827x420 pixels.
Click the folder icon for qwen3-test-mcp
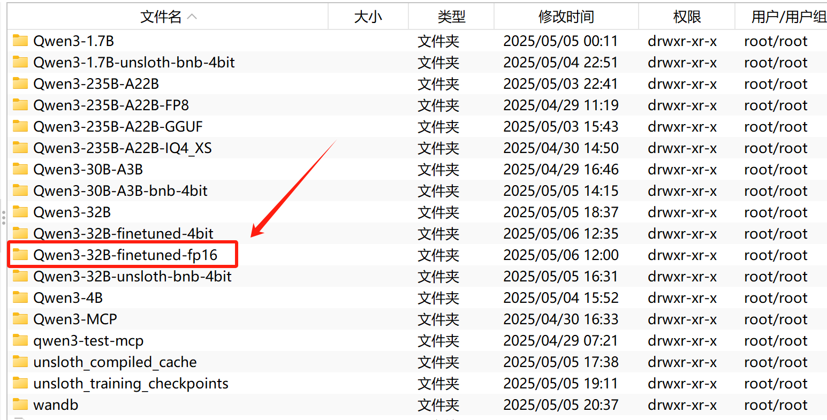coord(20,340)
